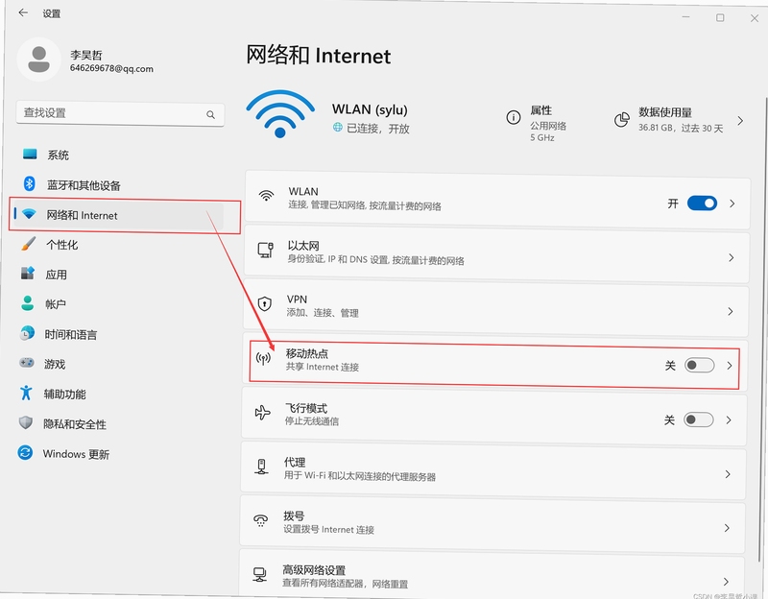Select 时间和语言 in the sidebar
This screenshot has width=768, height=599.
tap(70, 334)
